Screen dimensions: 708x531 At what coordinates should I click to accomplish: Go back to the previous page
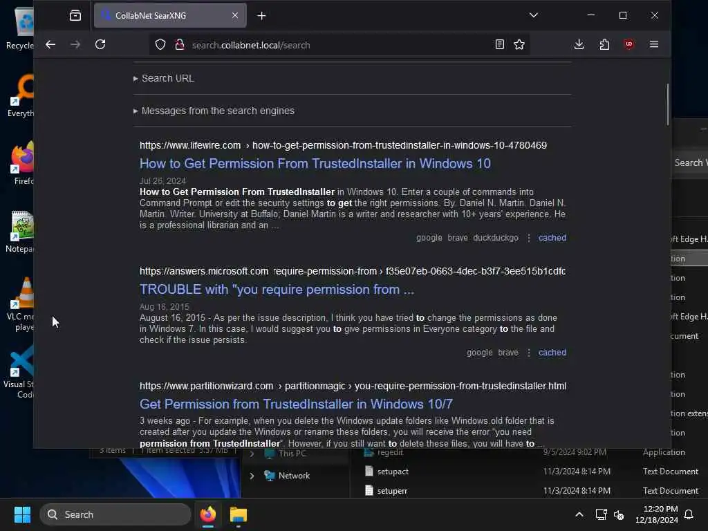pyautogui.click(x=50, y=45)
